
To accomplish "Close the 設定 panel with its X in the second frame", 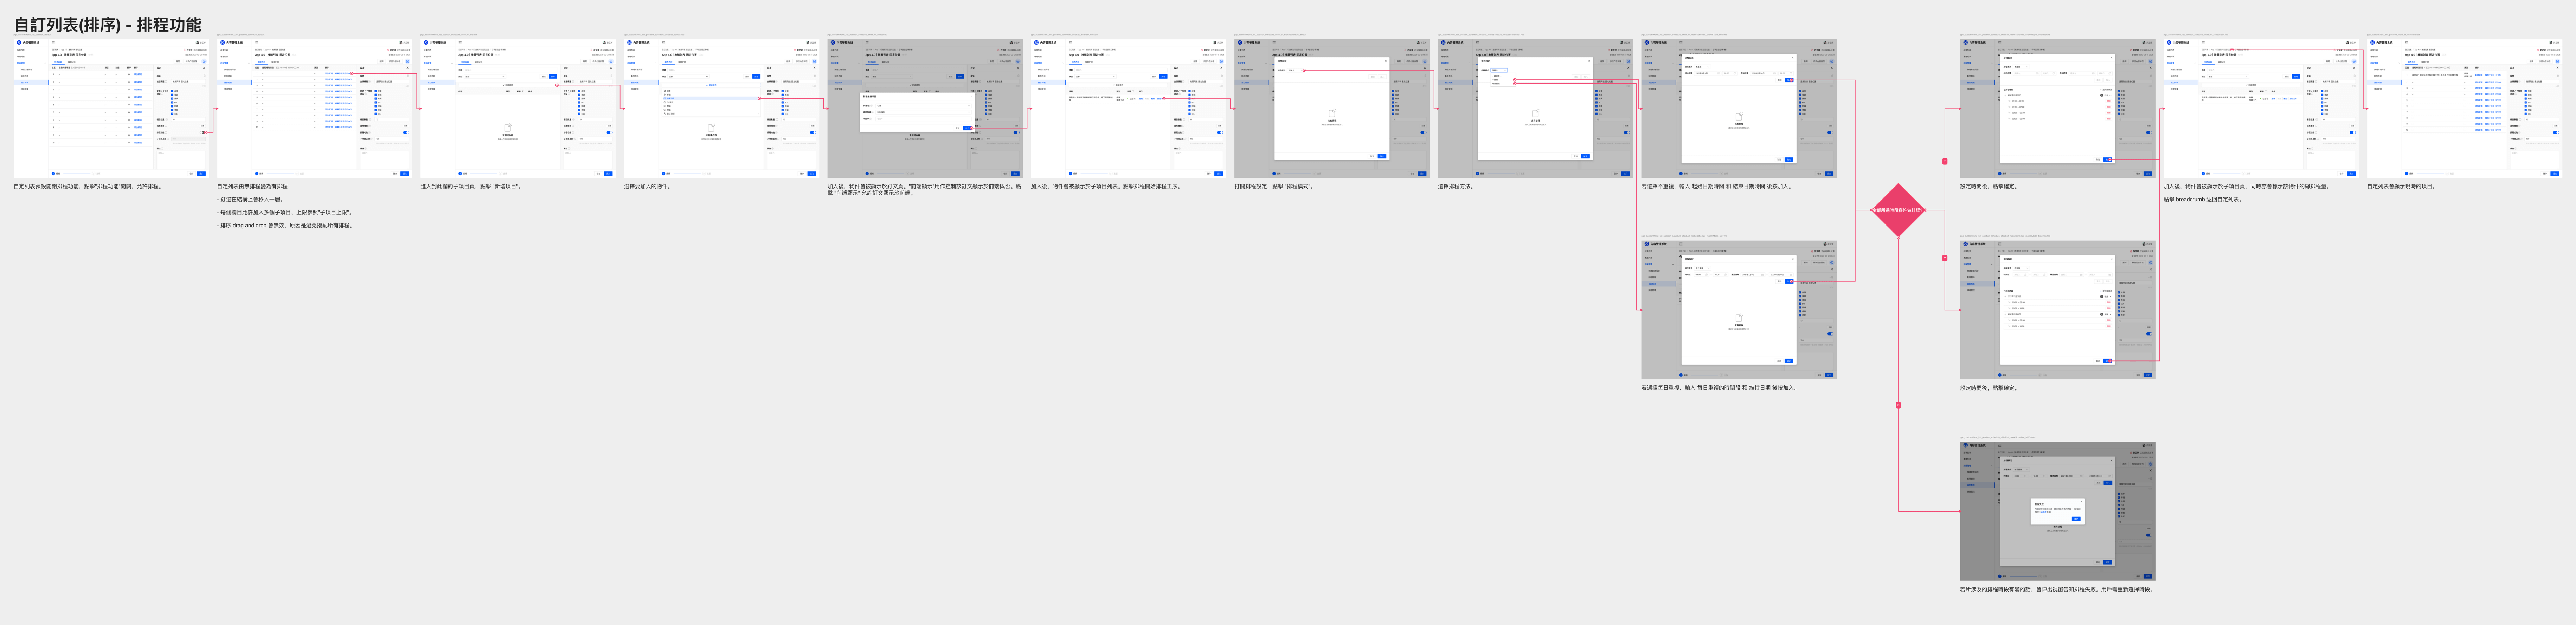I will click(407, 68).
